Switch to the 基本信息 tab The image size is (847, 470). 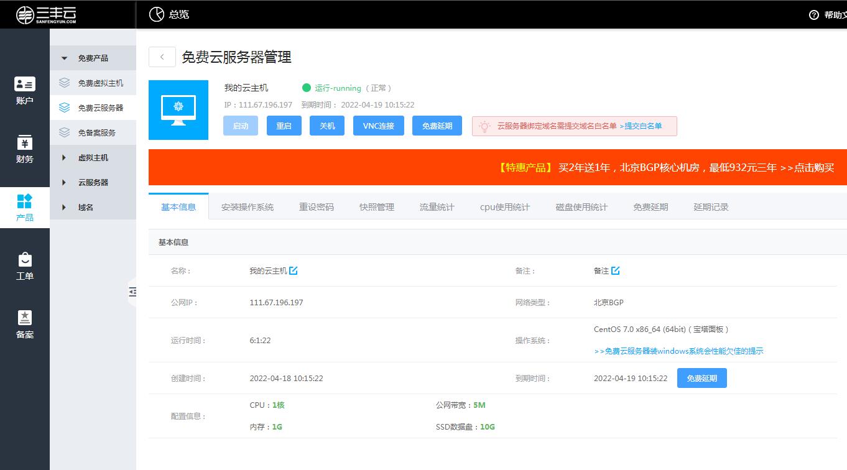click(178, 207)
